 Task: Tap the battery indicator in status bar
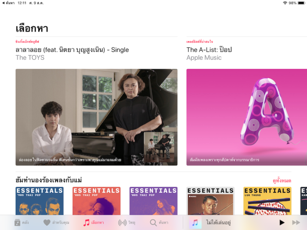click(301, 3)
